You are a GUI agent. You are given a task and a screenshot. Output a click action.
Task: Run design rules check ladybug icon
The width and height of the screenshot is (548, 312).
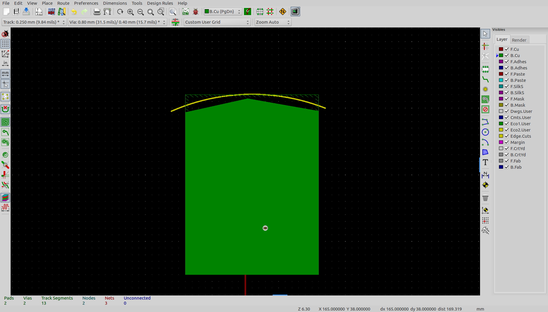pyautogui.click(x=196, y=12)
